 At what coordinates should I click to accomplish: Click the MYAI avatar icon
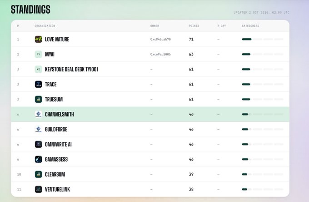39,54
